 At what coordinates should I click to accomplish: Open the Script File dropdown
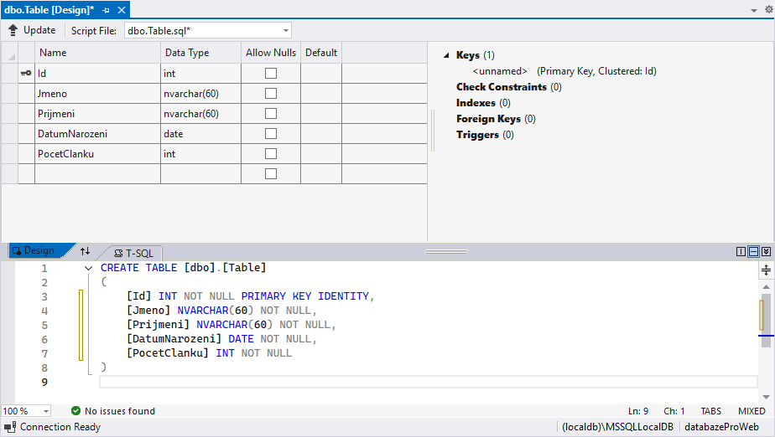point(285,30)
